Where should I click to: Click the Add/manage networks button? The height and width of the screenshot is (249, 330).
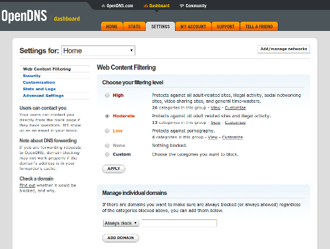284,49
